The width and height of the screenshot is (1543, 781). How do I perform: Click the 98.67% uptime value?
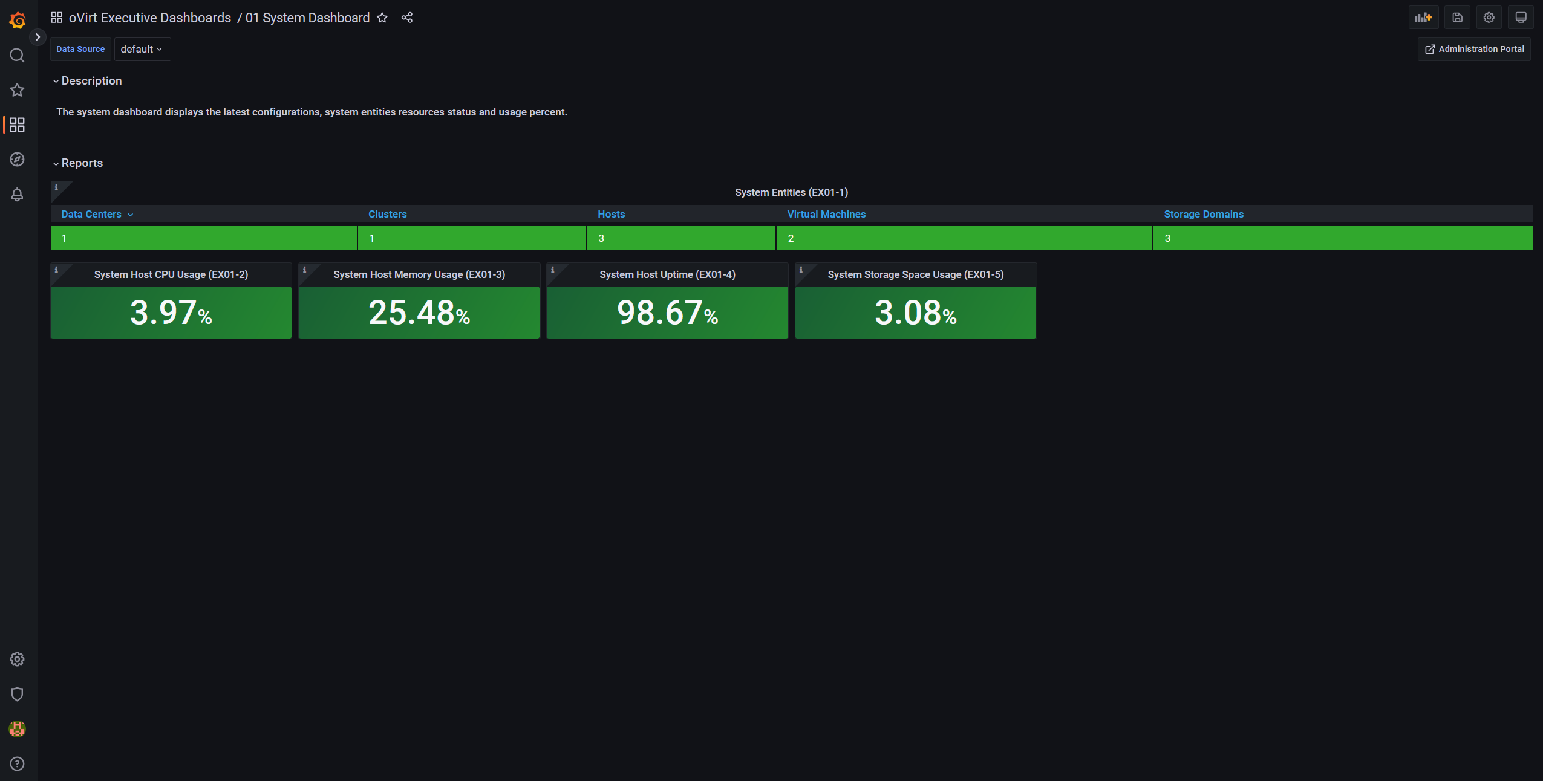667,313
